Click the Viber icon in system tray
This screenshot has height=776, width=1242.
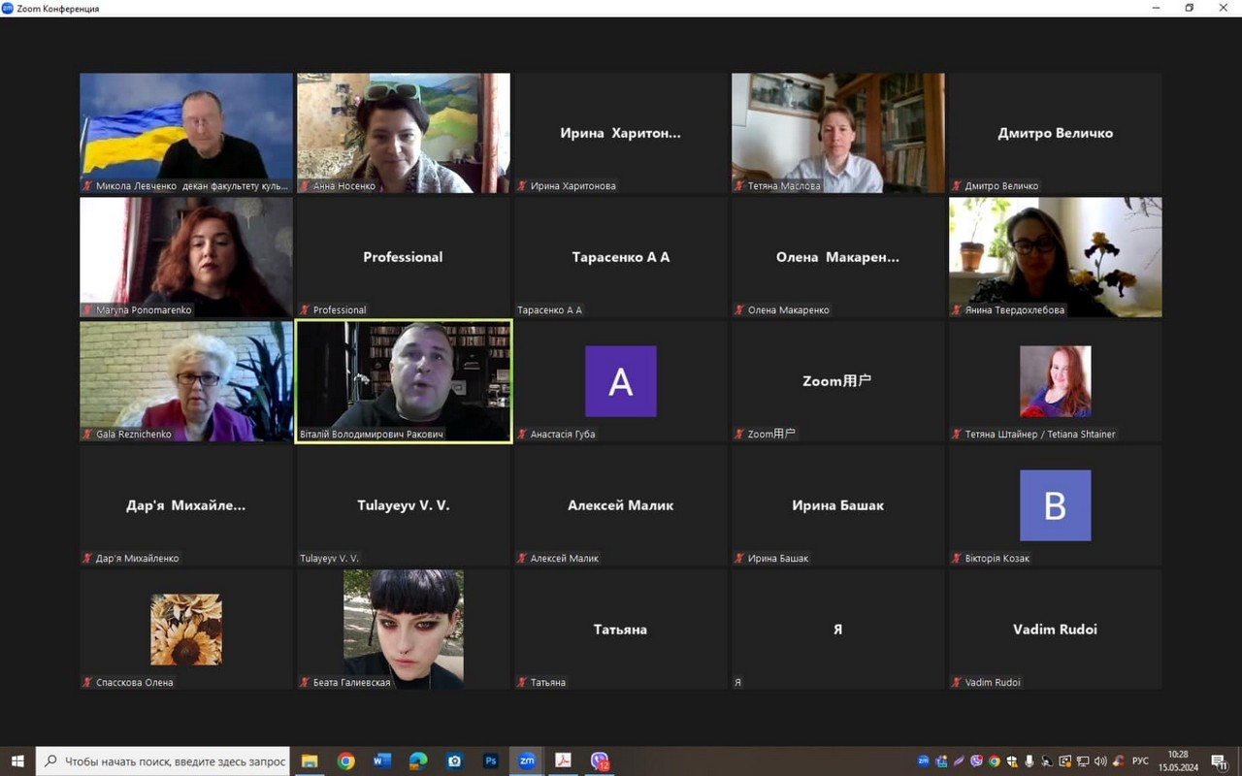pyautogui.click(x=977, y=761)
